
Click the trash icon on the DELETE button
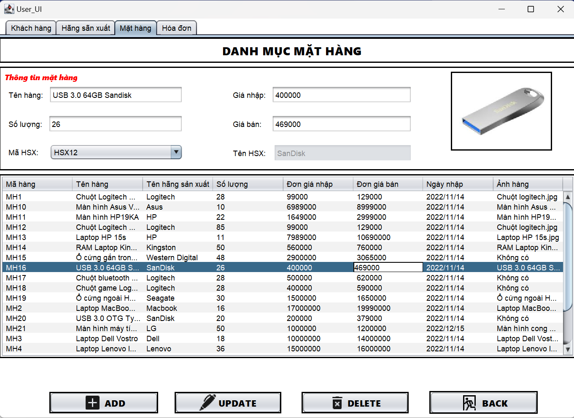coord(336,402)
